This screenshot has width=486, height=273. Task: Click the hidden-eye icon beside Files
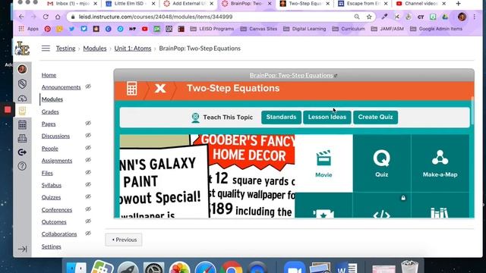pos(88,172)
